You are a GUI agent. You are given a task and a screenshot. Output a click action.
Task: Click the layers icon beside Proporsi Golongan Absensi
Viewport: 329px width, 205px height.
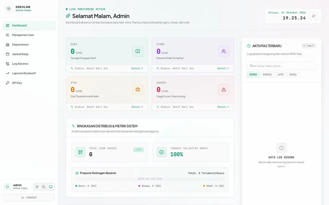[x=77, y=173]
